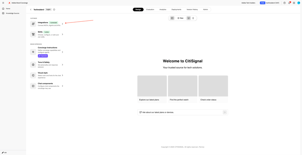This screenshot has height=155, width=302.
Task: Click the Skills icon tile
Action: point(33,34)
